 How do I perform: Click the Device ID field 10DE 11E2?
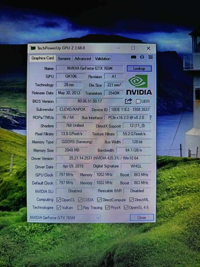[130, 109]
